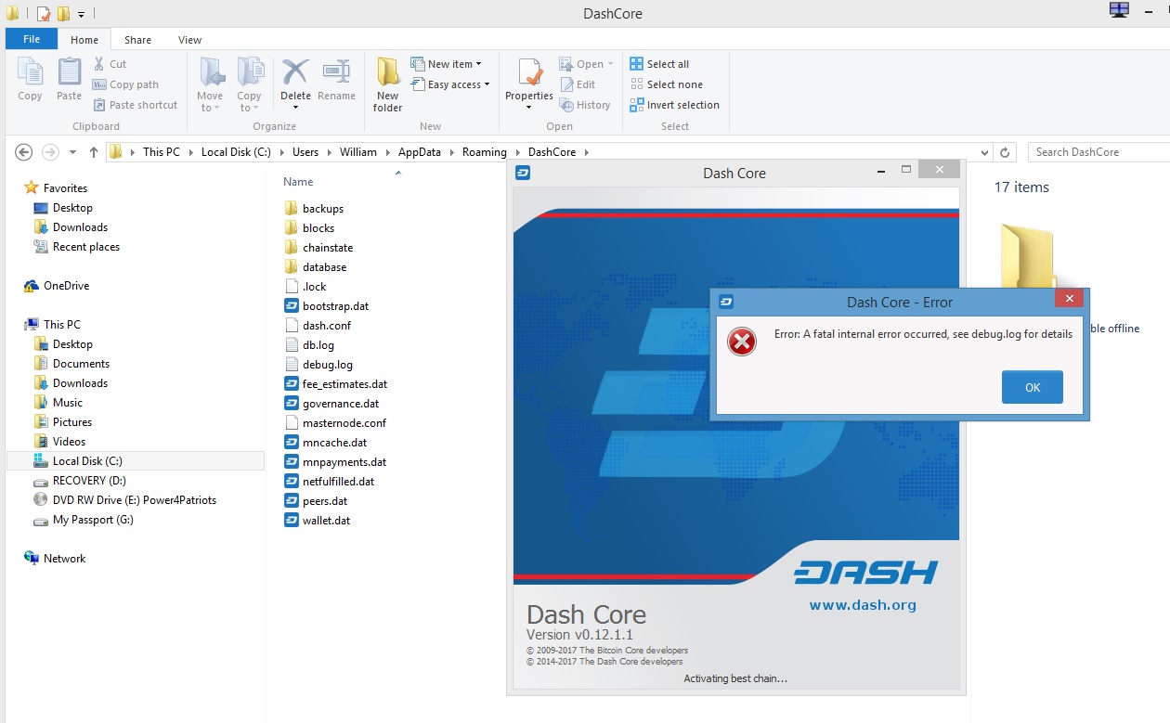
Task: Click Users in the address breadcrumb
Action: [x=305, y=152]
